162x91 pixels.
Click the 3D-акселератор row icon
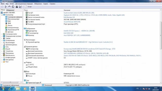coord(27,33)
